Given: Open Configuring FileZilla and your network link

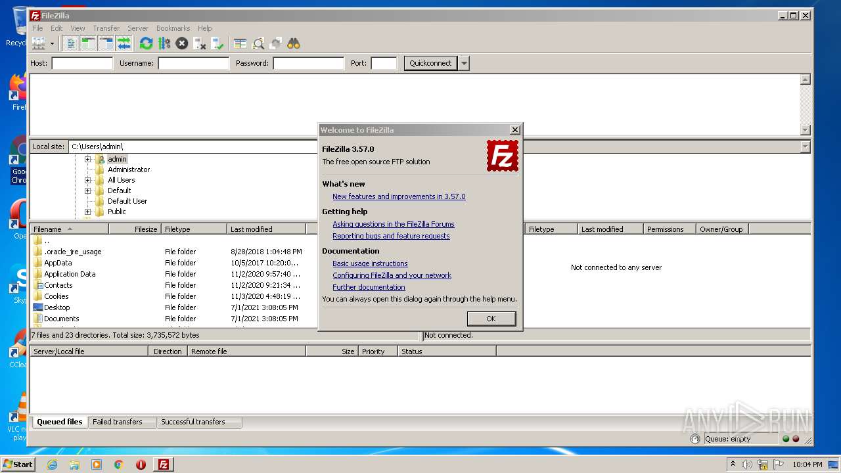Looking at the screenshot, I should (x=392, y=275).
